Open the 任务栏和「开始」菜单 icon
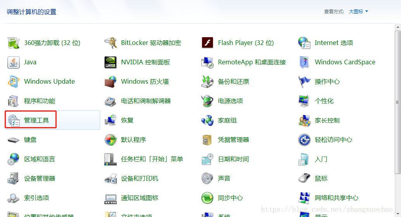Image resolution: width=401 pixels, height=217 pixels. click(111, 159)
